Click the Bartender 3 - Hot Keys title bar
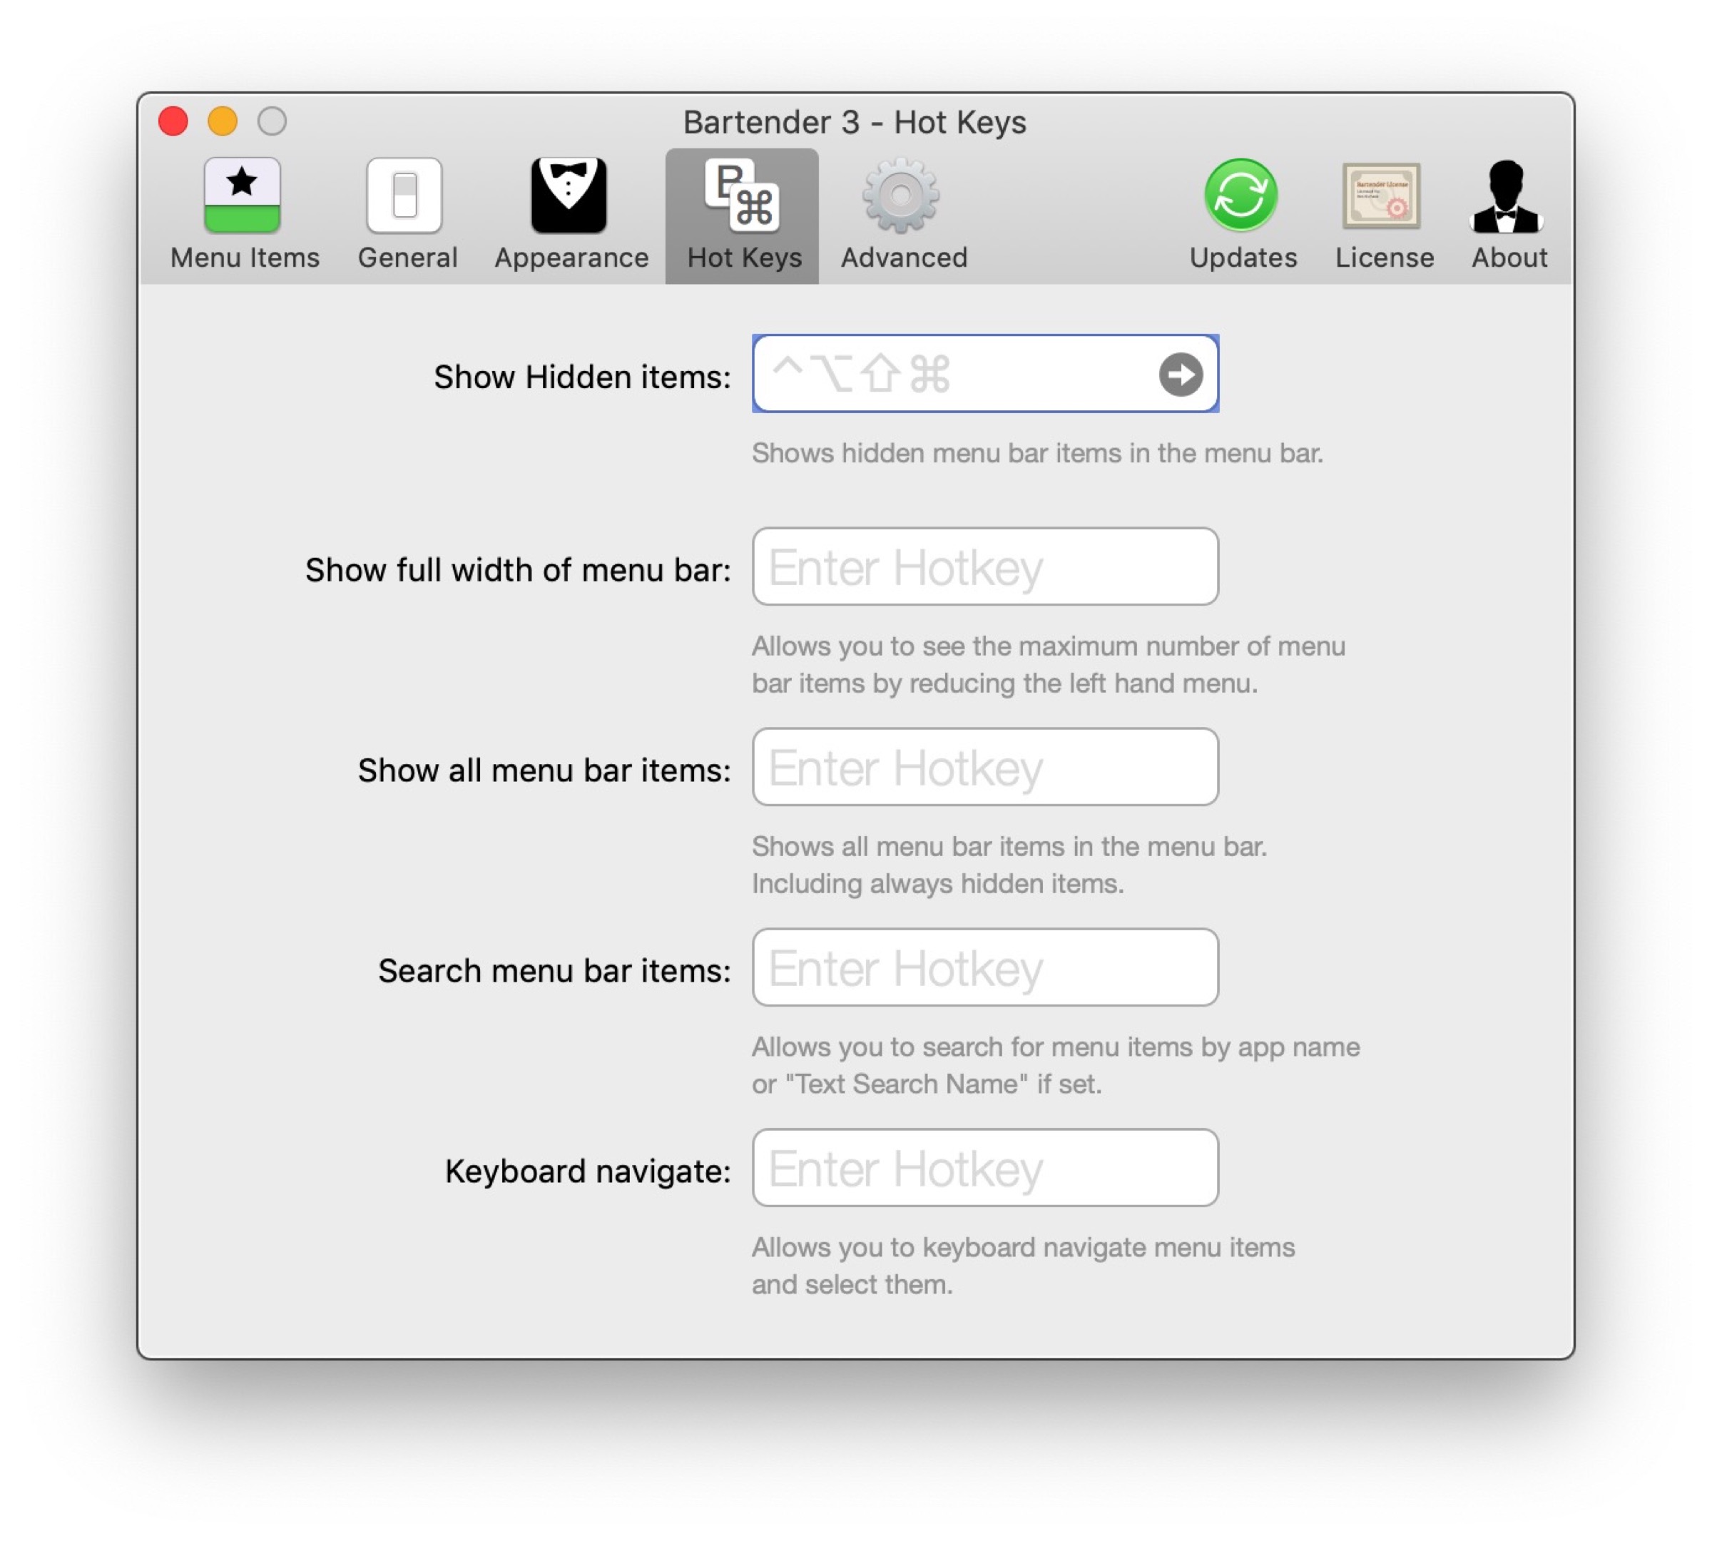 (x=855, y=123)
